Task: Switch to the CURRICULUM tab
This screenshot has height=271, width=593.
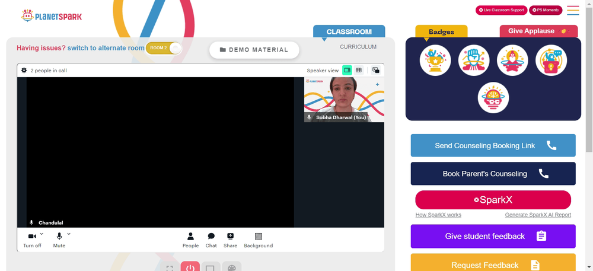Action: (358, 47)
